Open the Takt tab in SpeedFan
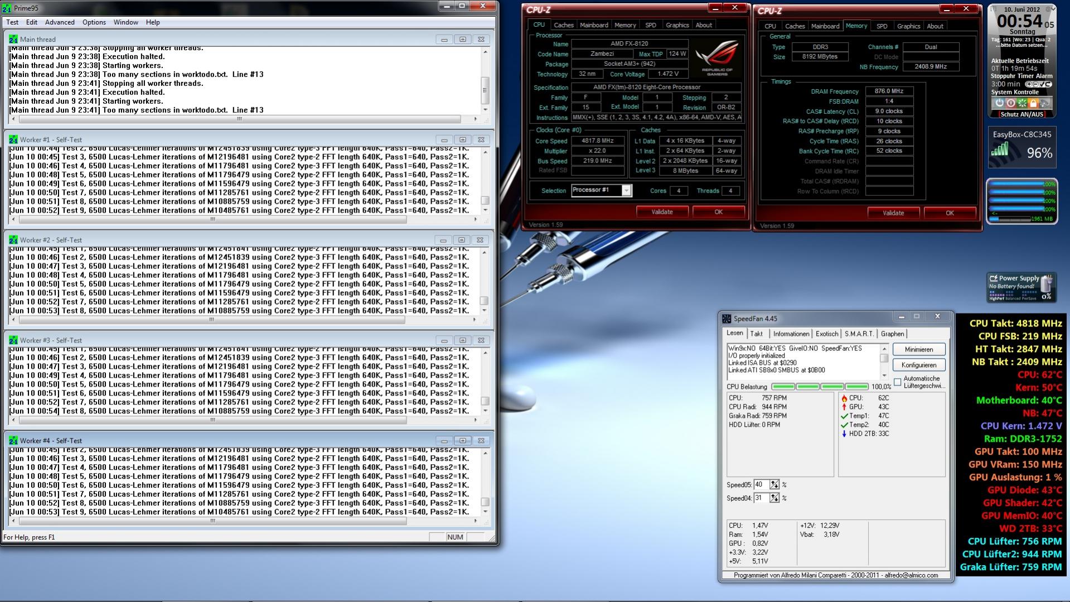 (757, 334)
